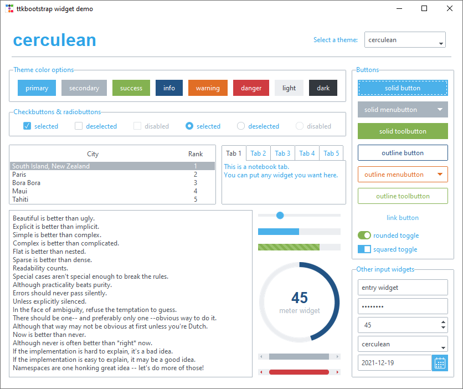Click the ttkbootstrap icon in title bar

(9, 8)
